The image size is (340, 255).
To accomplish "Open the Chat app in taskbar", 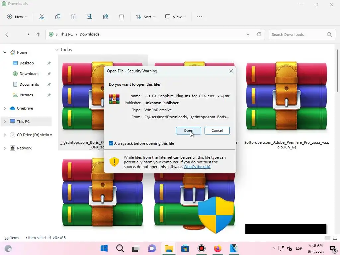I will (152, 248).
